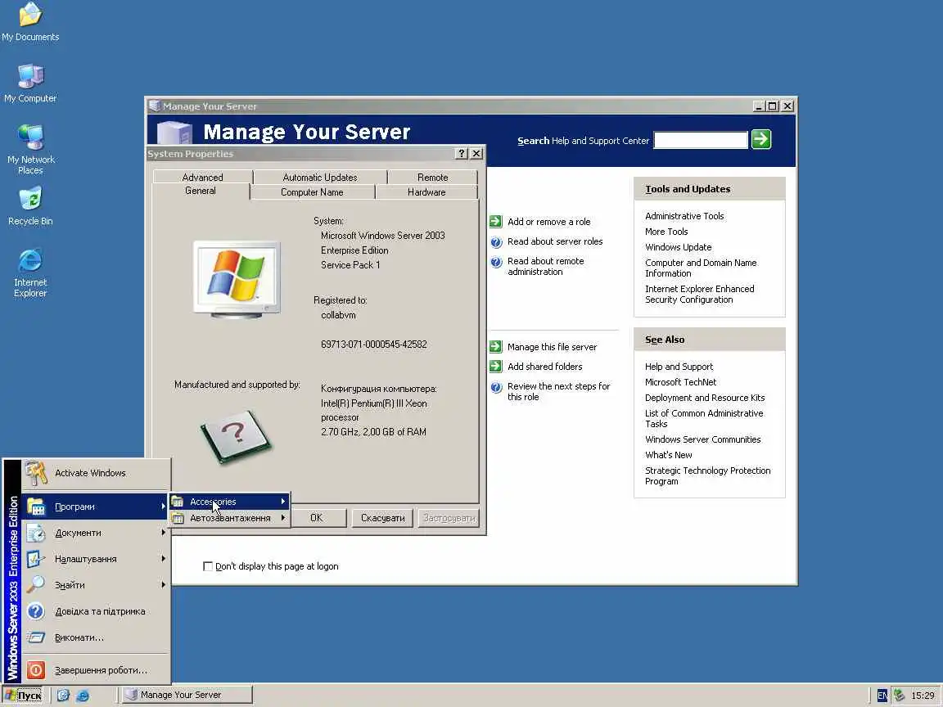943x707 pixels.
Task: Switch to the Automatic Updates tab
Action: pos(320,178)
